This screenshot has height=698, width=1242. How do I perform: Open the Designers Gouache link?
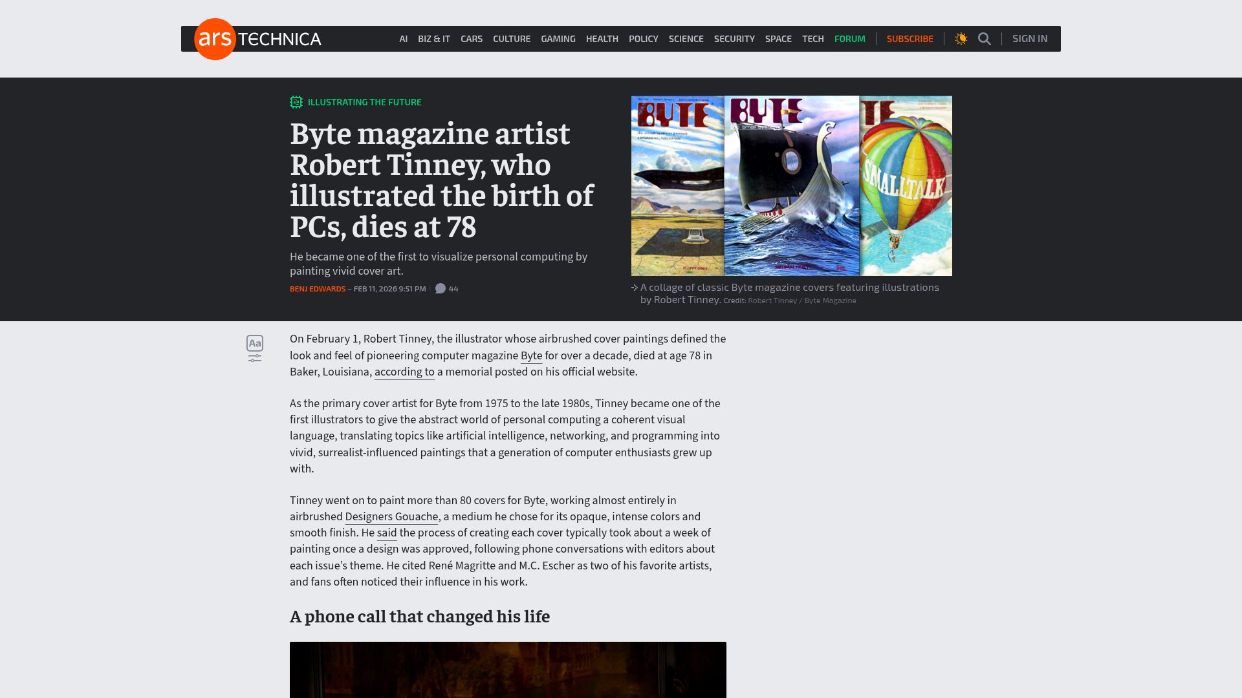click(x=391, y=516)
